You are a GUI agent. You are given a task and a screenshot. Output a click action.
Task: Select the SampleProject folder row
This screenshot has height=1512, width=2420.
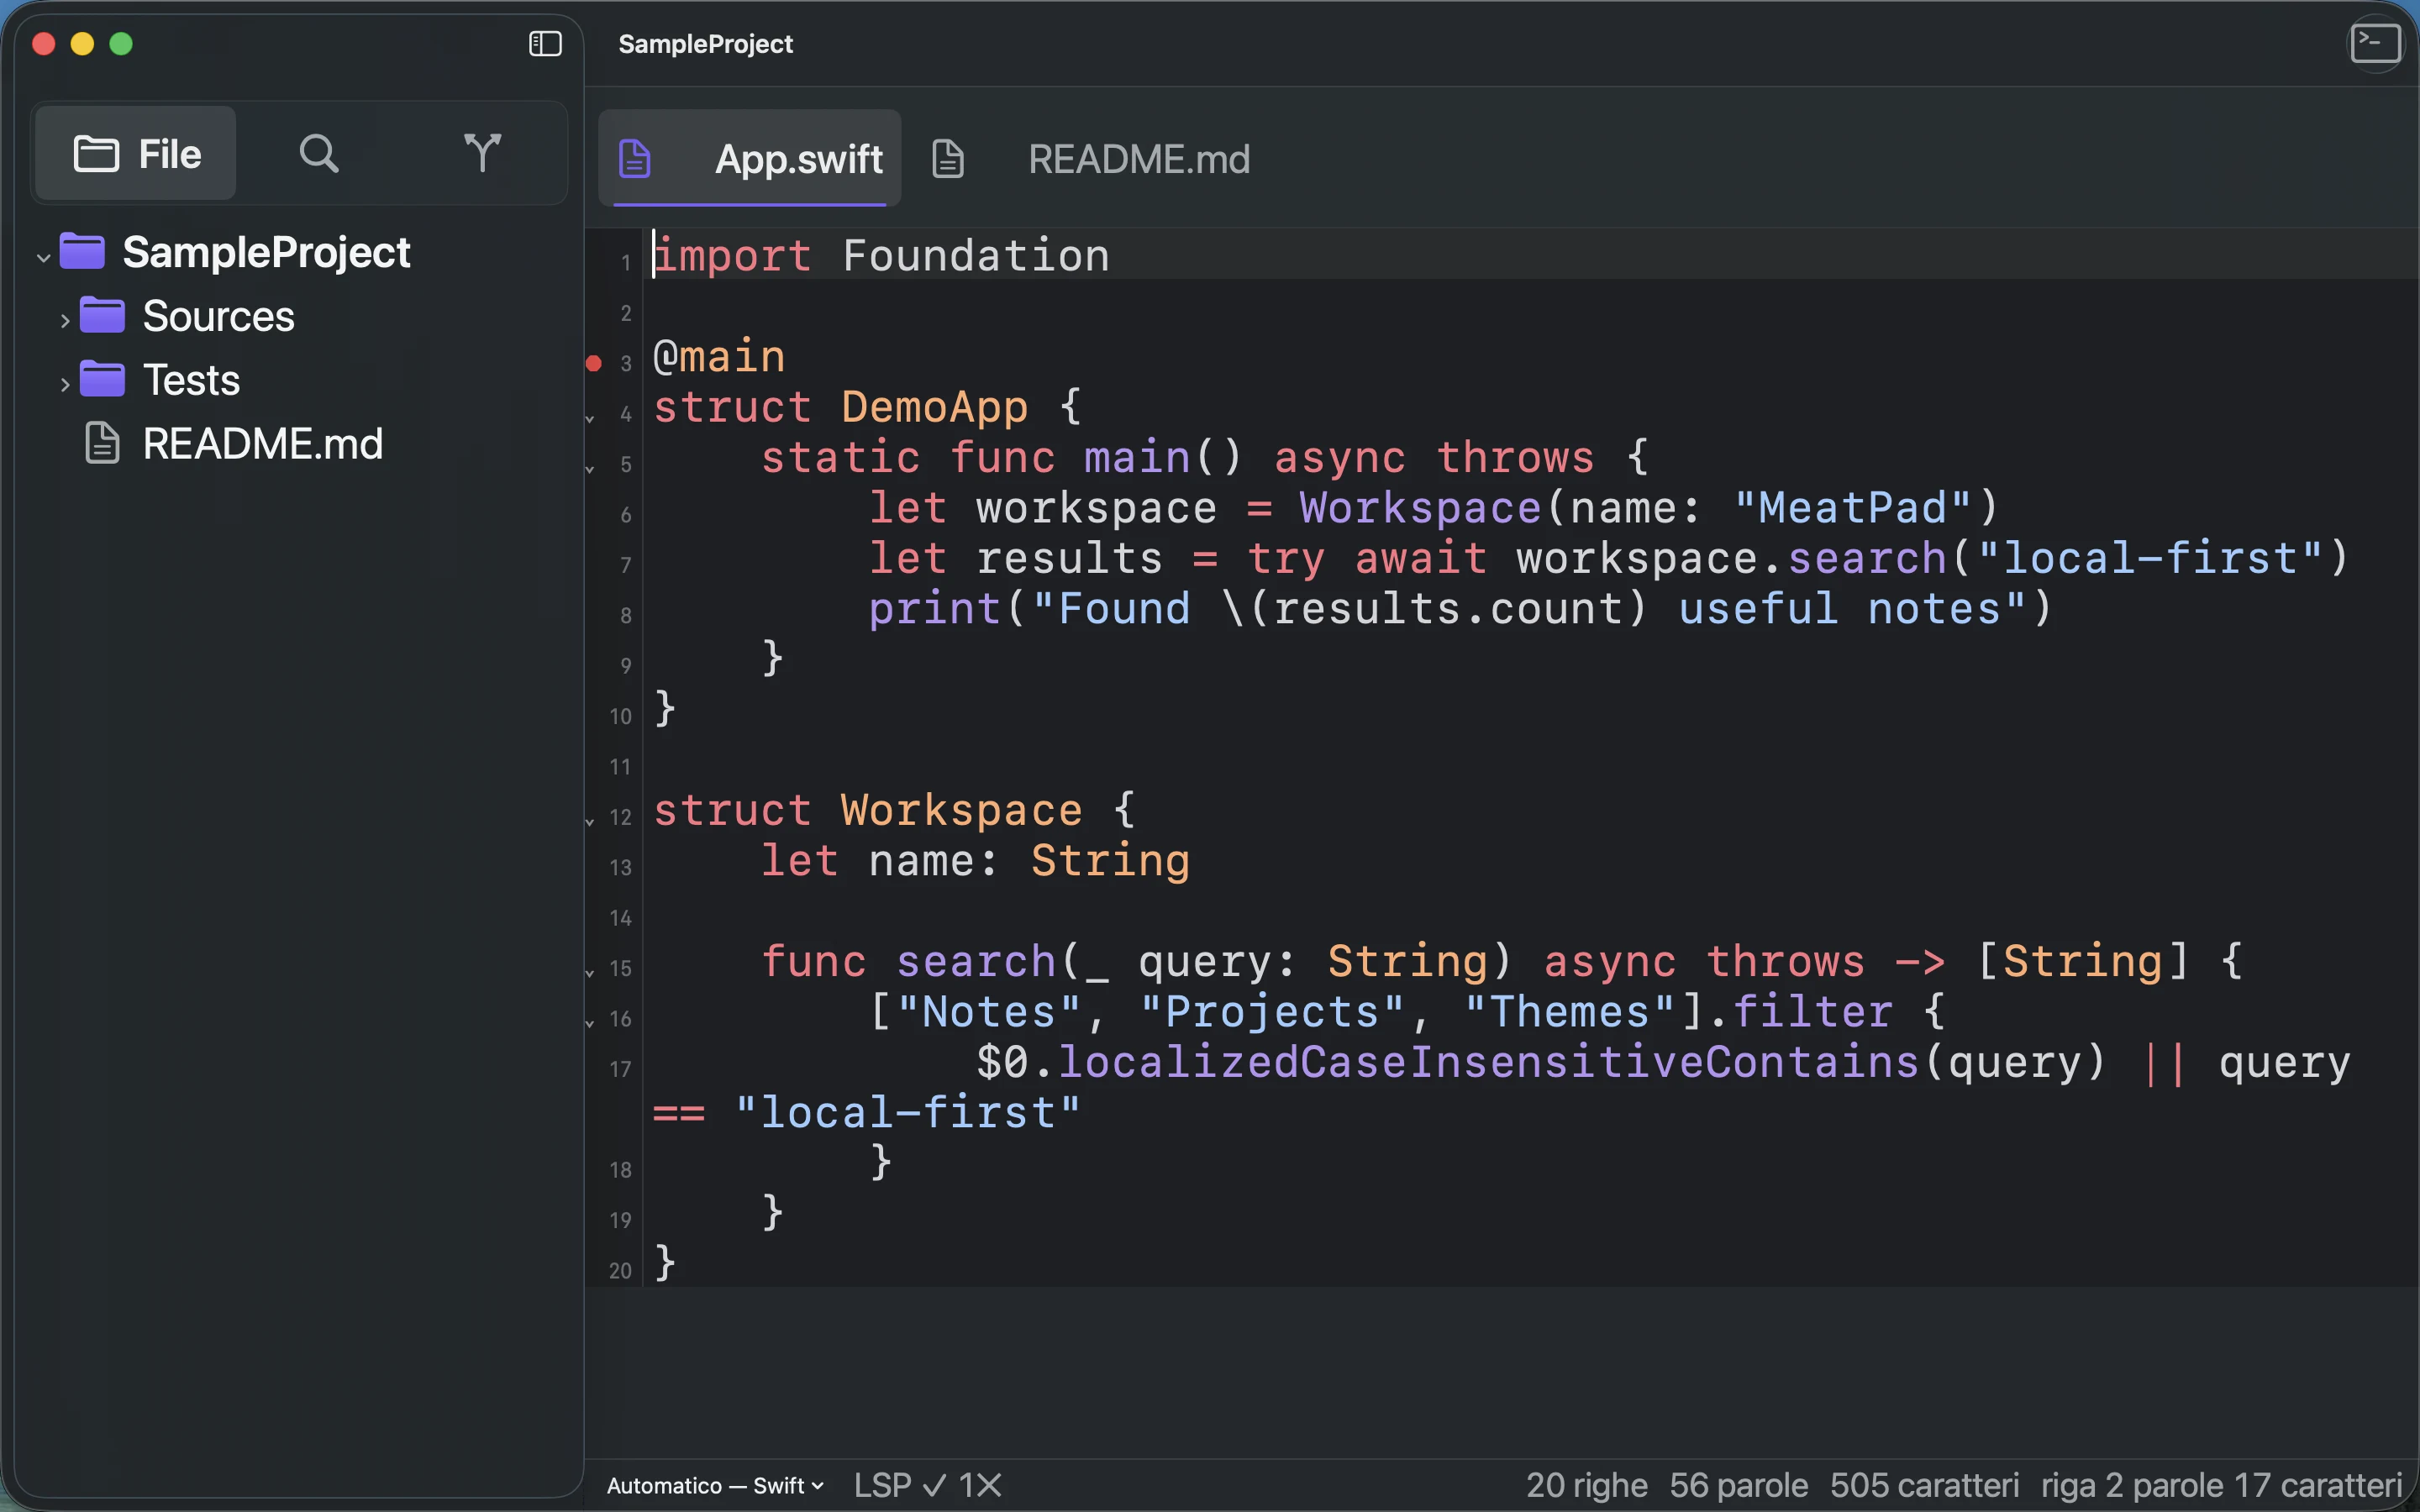(x=299, y=252)
